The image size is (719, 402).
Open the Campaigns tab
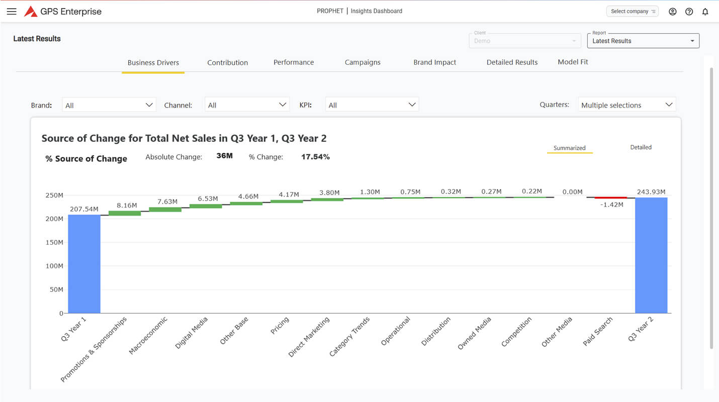point(363,63)
